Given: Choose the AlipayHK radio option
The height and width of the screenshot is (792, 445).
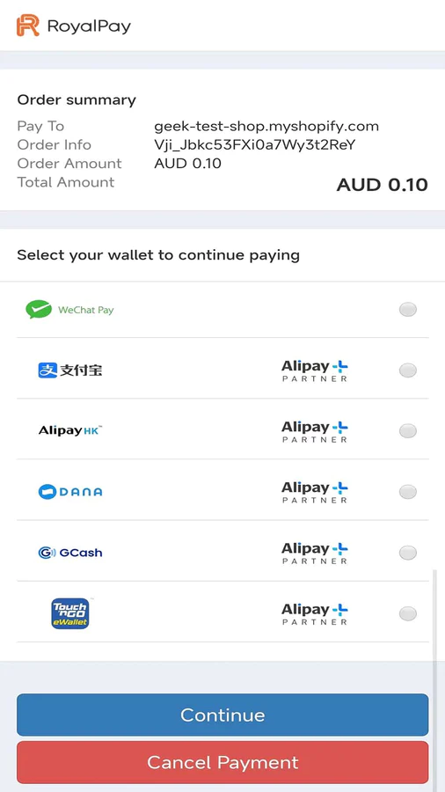Looking at the screenshot, I should (408, 431).
